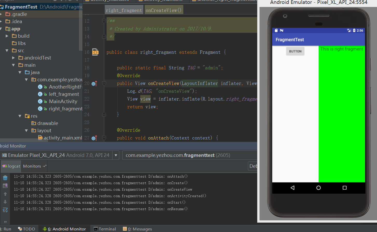Click the "admin" string in the code
Image resolution: width=377 pixels, height=232 pixels.
[x=212, y=68]
